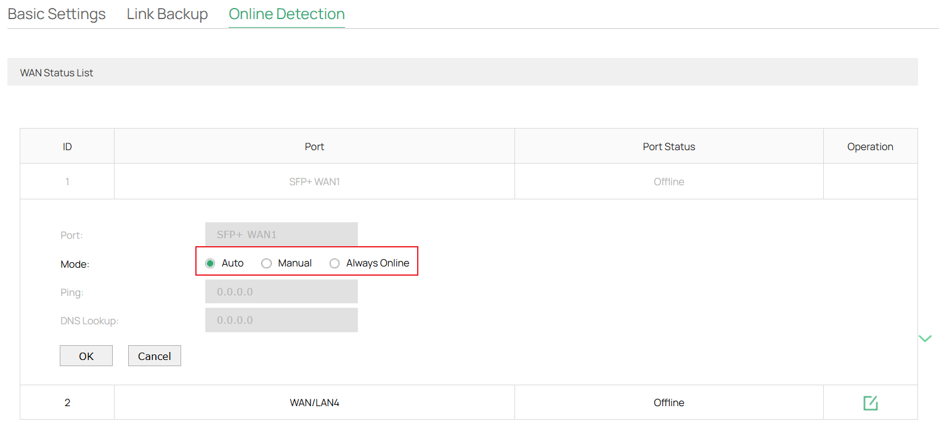Click the Ping address input field

[281, 290]
